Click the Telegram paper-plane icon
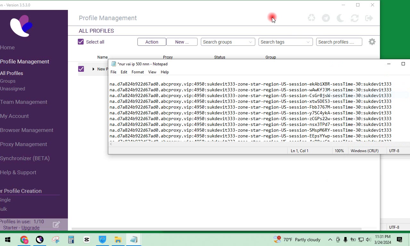The width and height of the screenshot is (410, 246). click(326, 18)
